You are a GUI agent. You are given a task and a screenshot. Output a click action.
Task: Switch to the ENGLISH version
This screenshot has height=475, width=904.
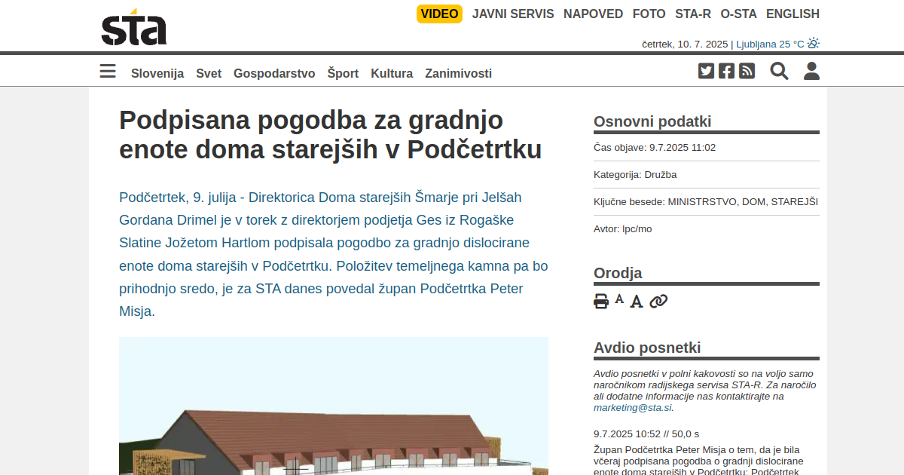[793, 14]
